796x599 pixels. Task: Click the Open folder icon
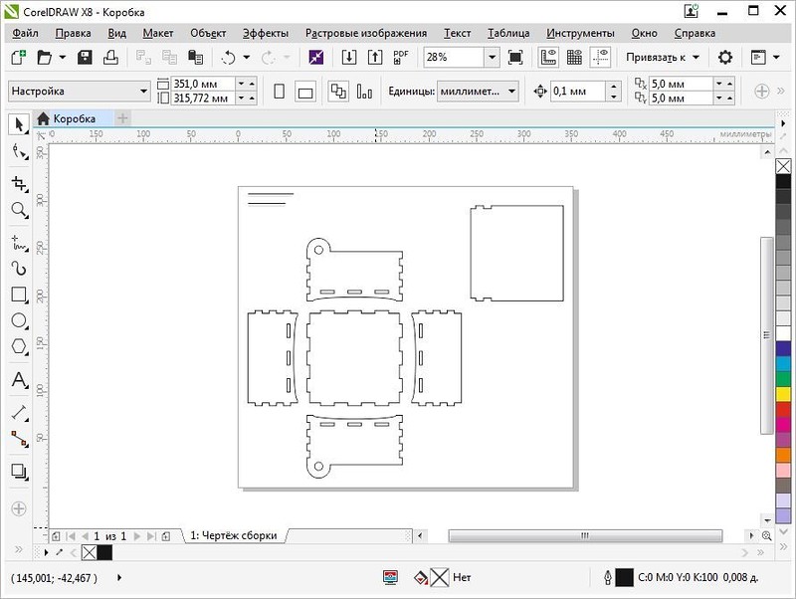[x=44, y=57]
